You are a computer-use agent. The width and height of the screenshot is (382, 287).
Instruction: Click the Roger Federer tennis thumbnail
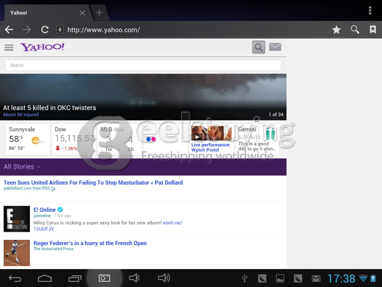point(16,253)
